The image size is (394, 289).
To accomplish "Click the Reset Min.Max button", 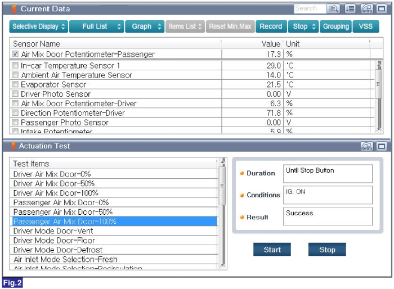I will pyautogui.click(x=230, y=26).
